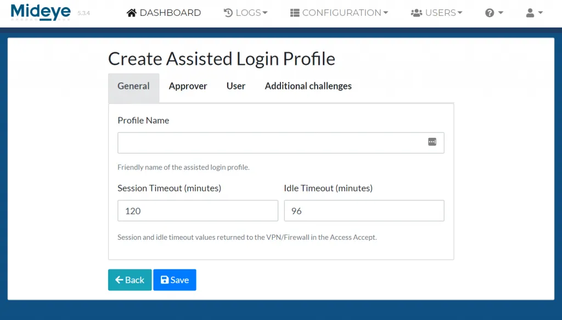Click the Users group icon
Image resolution: width=562 pixels, height=320 pixels.
tap(417, 12)
